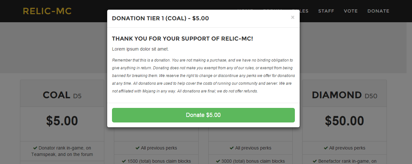Click checkmark next to 3000 bonus claim blocks

click(x=218, y=161)
